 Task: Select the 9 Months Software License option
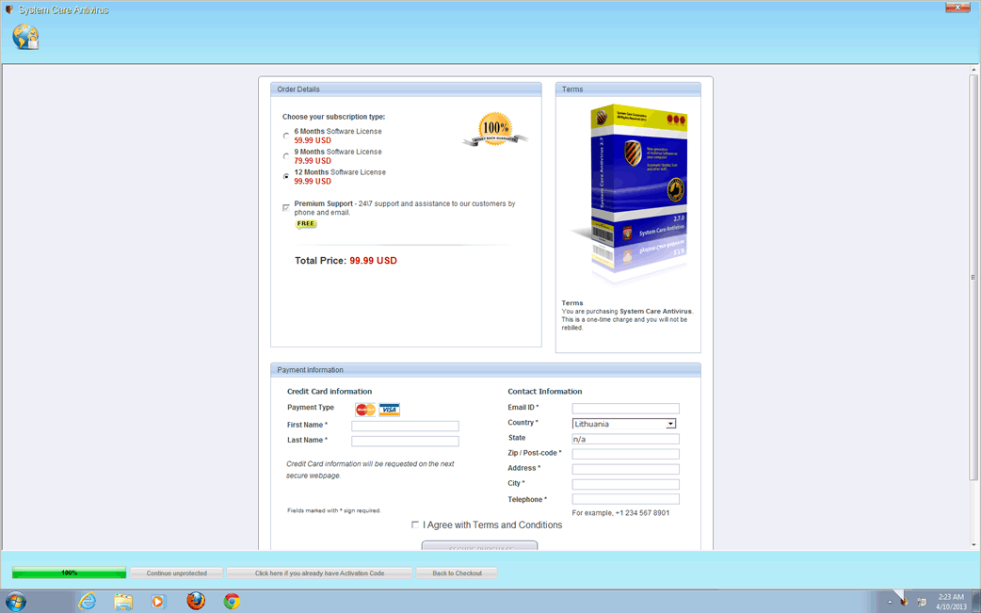coord(286,156)
